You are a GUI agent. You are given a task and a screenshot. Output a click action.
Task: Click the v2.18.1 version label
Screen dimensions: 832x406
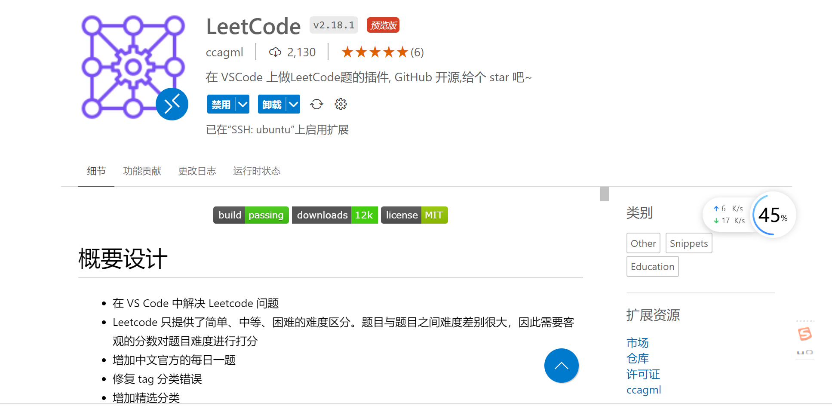pos(334,25)
